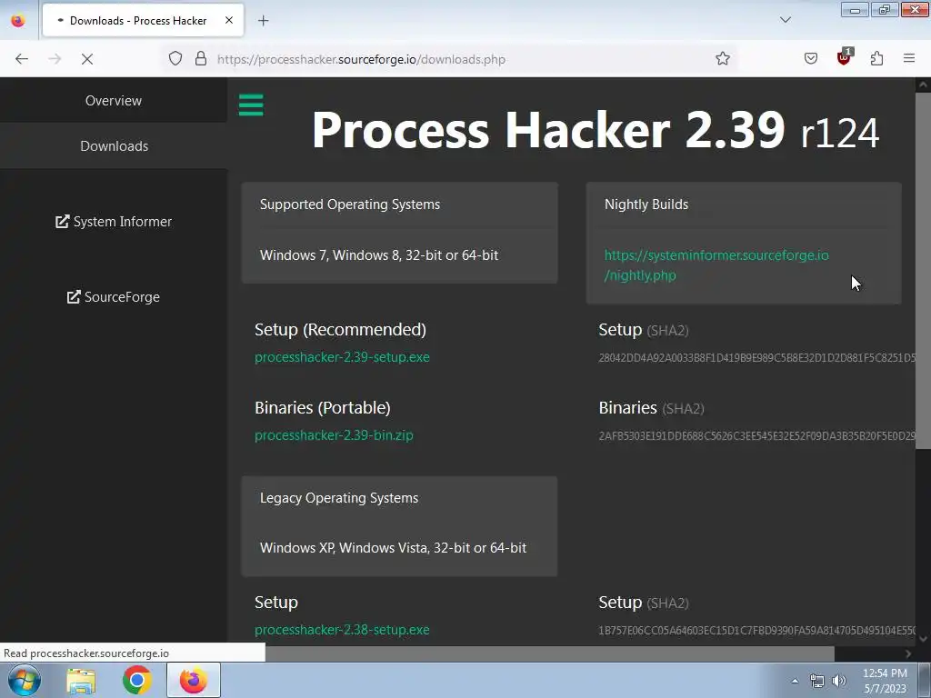The image size is (931, 698).
Task: Click the Firefox back arrow
Action: 22,59
